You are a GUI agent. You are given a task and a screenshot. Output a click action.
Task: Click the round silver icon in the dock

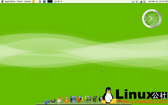coord(101,99)
